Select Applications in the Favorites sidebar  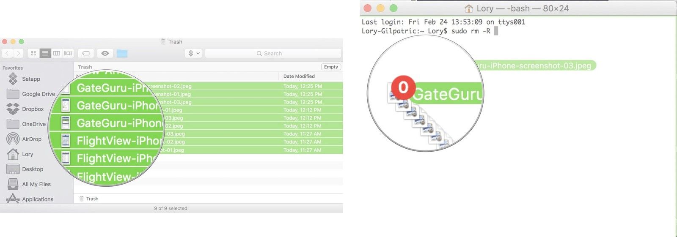(37, 199)
